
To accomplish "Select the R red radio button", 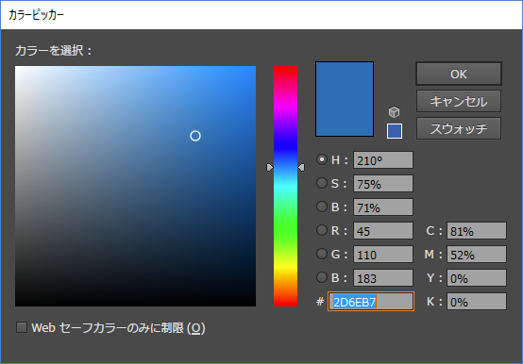I will click(x=322, y=230).
